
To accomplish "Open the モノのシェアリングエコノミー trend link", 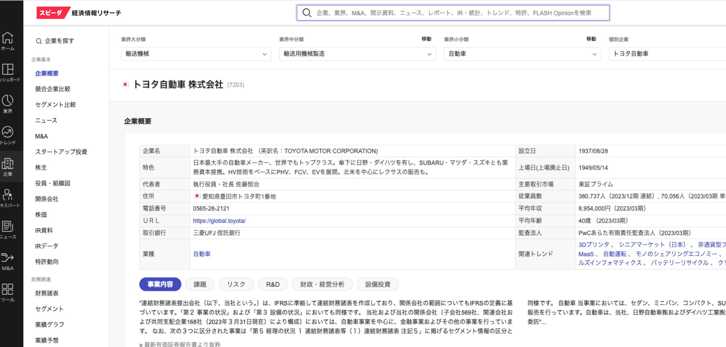I will pos(676,254).
